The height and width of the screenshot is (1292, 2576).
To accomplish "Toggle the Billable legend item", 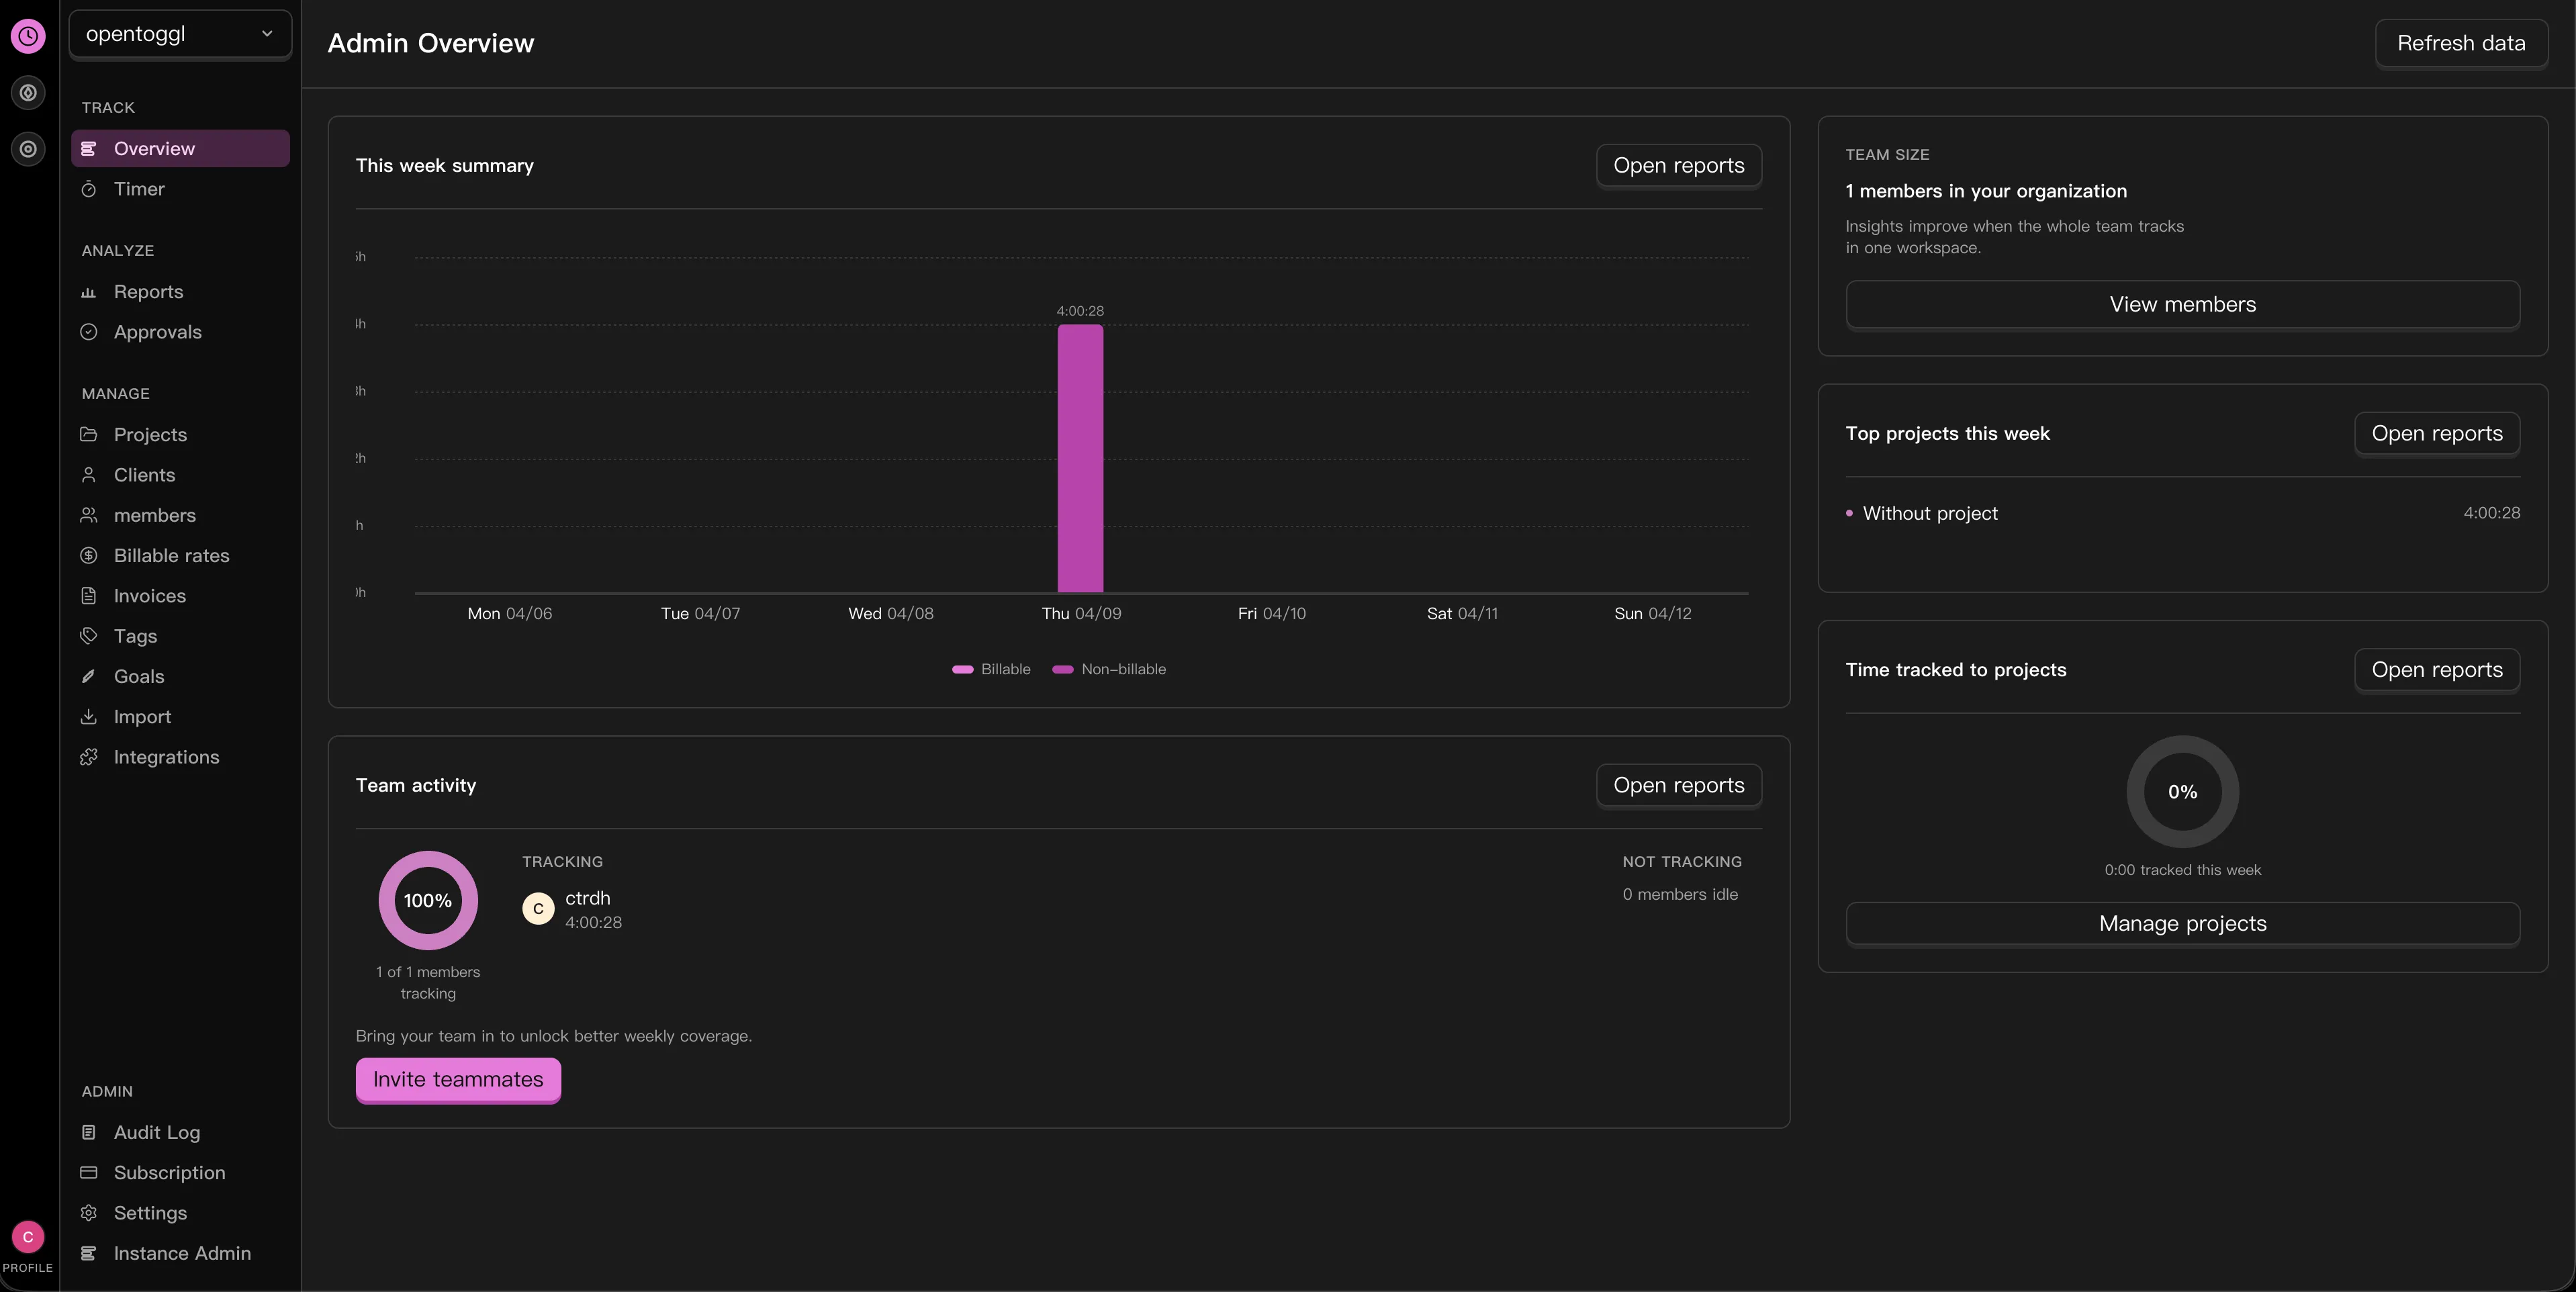I will click(992, 669).
